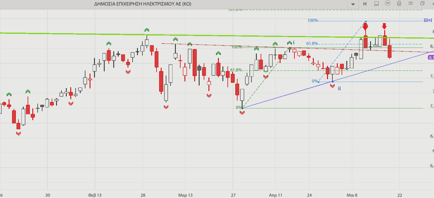
Task: Click the restore window icon
Action: (x=422, y=3)
